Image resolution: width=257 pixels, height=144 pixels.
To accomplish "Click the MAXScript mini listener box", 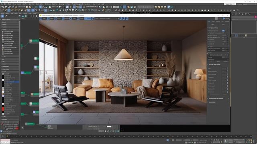I will point(5,141).
